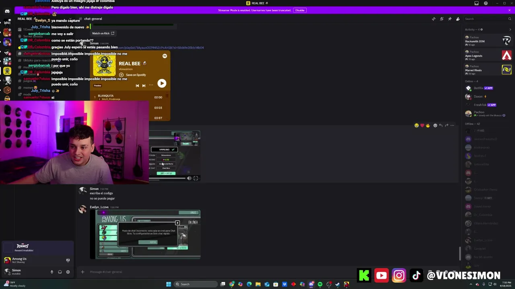Viewport: 515px width, 289px height.
Task: Open Pachoo's Apex Legends activity card
Action: tap(488, 55)
